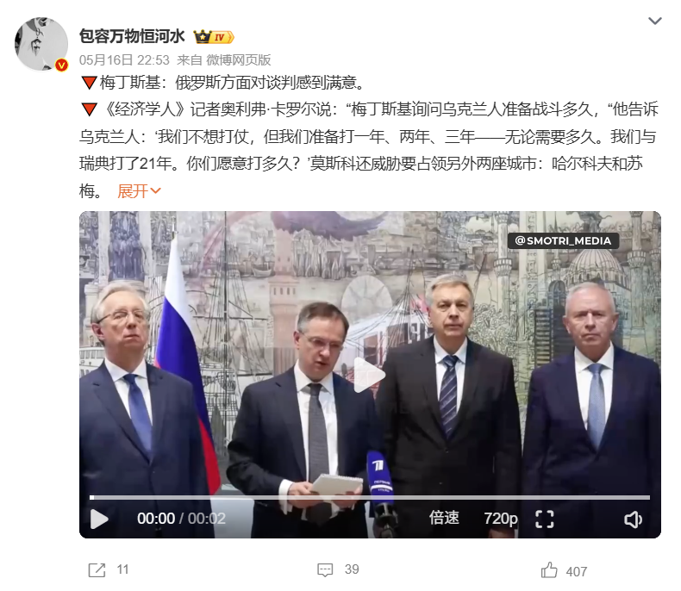681x591 pixels.
Task: Open the comments bubble icon
Action: (325, 569)
